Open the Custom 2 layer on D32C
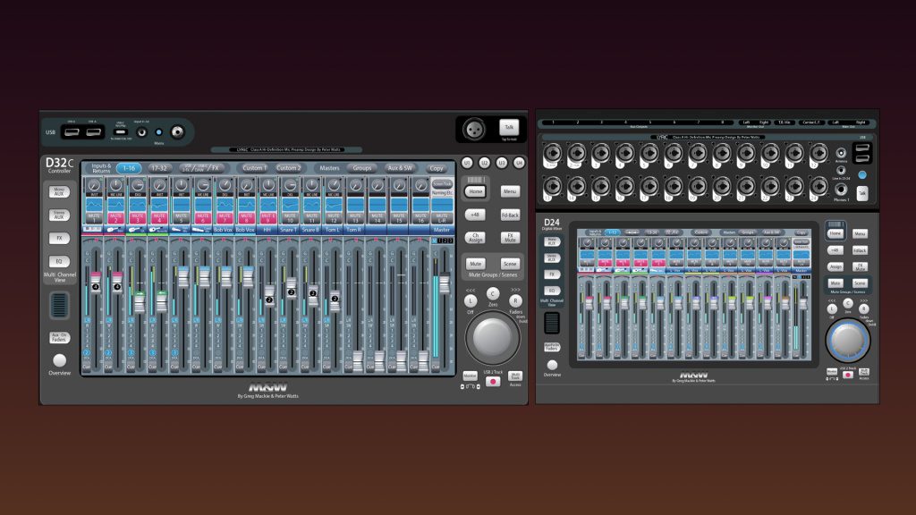 tap(289, 168)
